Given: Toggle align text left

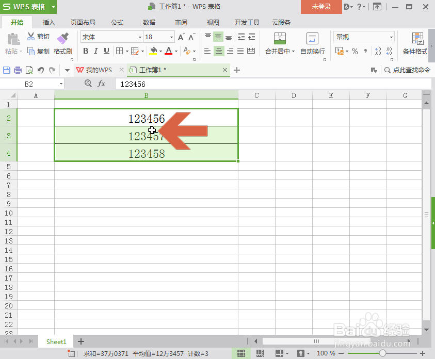Looking at the screenshot, I should point(207,51).
